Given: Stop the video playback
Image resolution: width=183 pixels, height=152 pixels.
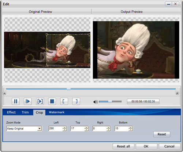Looking at the screenshot, I should tap(52, 101).
